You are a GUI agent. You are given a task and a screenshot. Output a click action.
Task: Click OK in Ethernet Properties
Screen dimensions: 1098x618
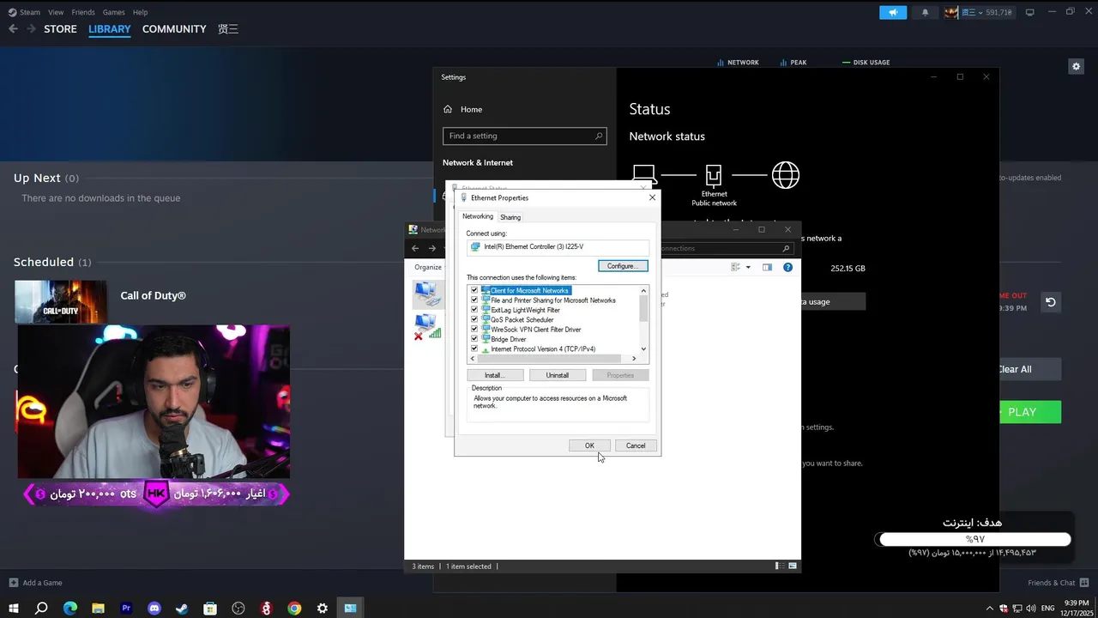point(589,445)
